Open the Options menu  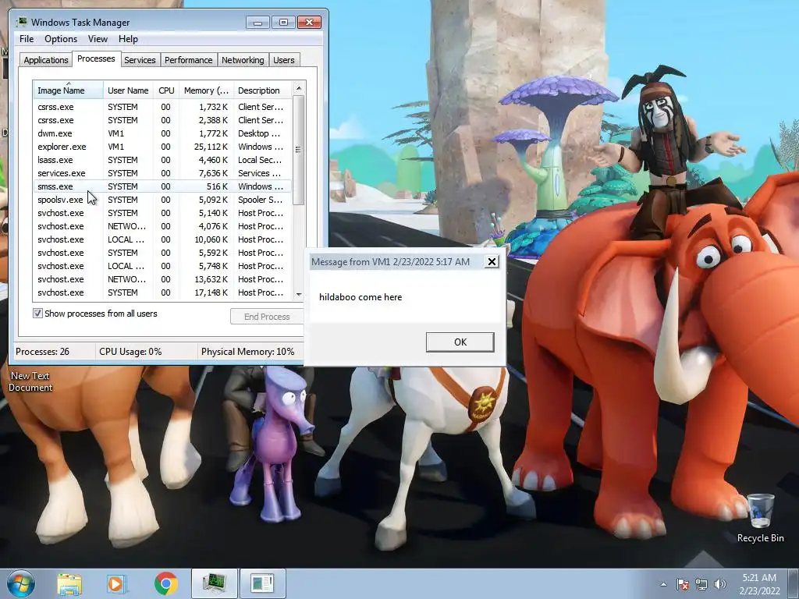pos(61,39)
